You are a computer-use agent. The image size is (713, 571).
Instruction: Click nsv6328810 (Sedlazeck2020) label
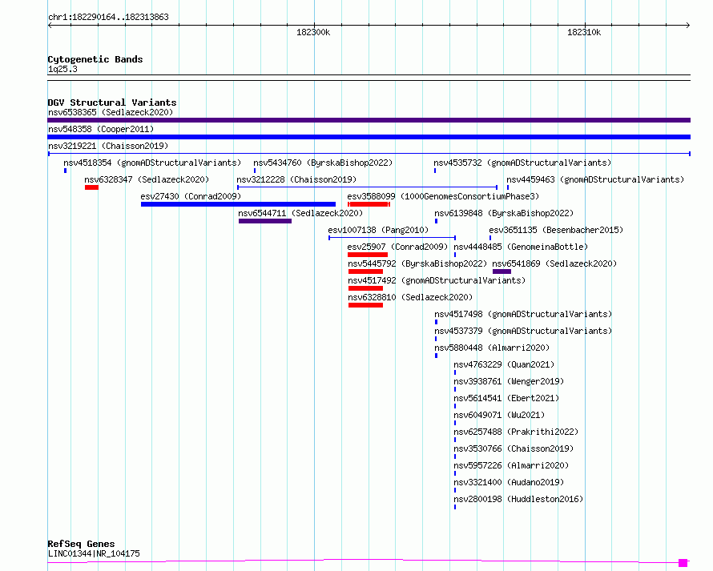411,297
